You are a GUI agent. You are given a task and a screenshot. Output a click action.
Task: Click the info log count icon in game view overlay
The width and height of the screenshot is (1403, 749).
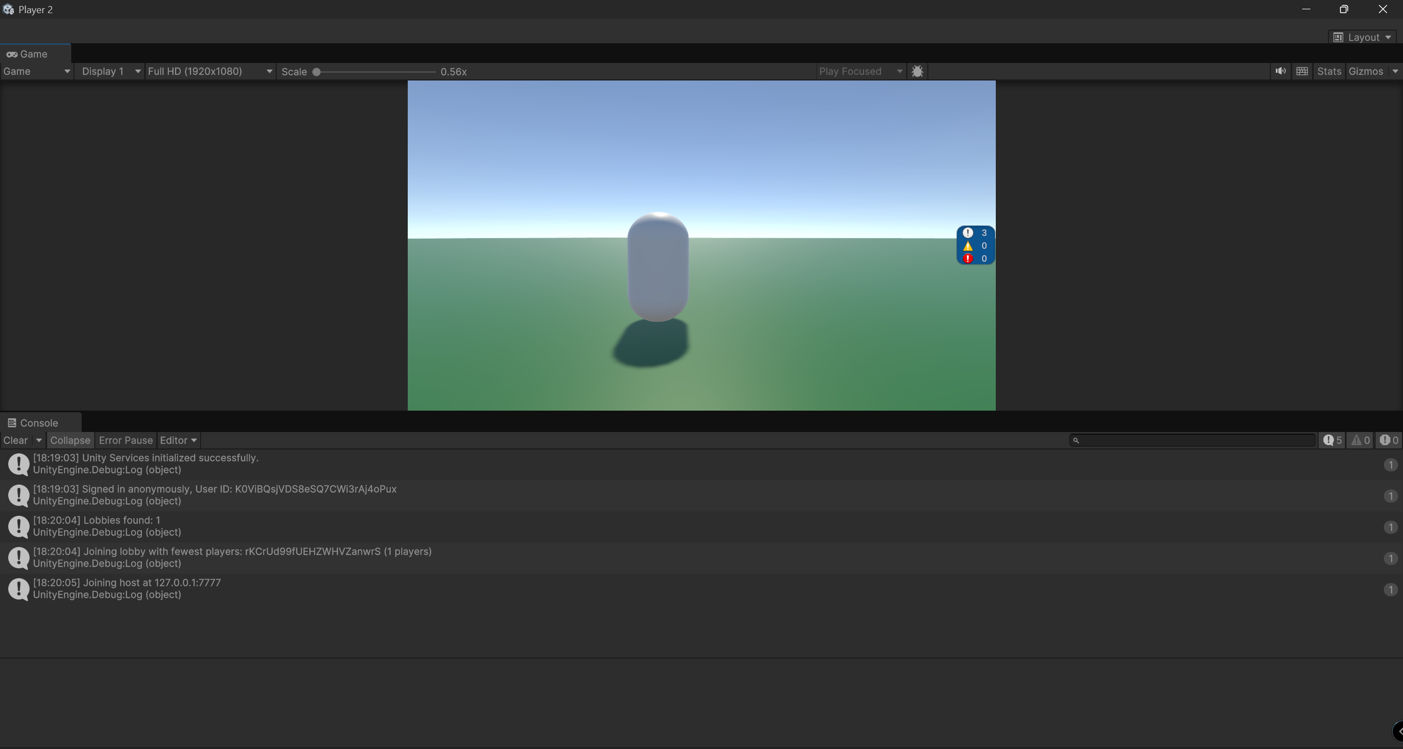pos(968,233)
